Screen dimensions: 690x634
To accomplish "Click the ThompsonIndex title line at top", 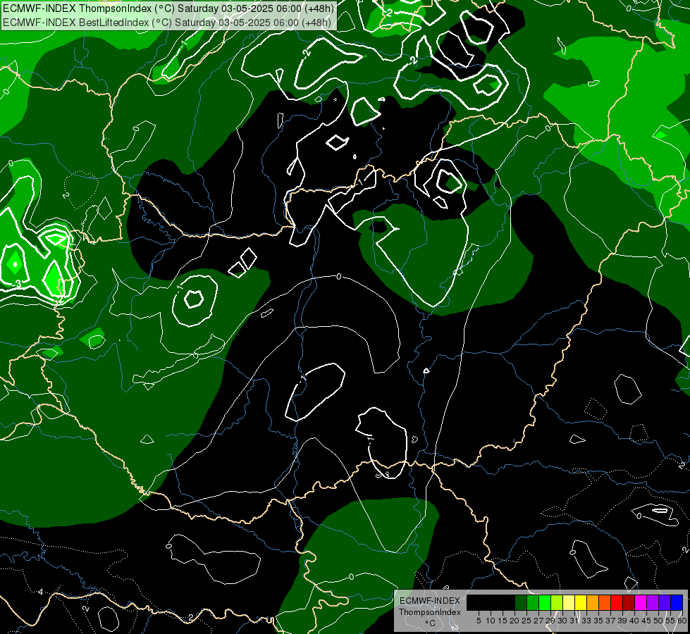I will [168, 8].
